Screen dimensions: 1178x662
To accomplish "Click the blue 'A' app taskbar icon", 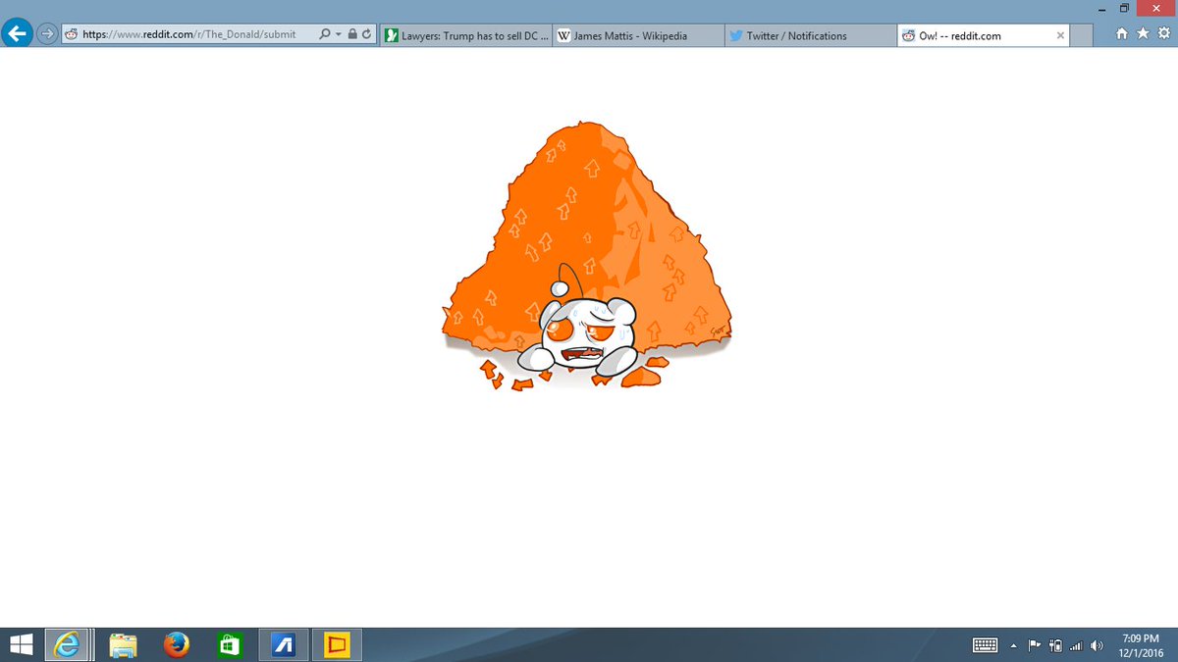I will pos(284,644).
